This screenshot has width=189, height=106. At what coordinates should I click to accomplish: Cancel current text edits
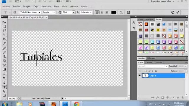(172, 12)
